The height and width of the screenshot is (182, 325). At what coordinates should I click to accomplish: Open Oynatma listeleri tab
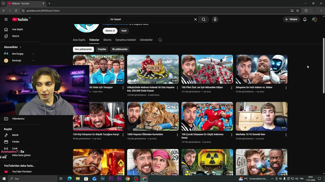[126, 40]
